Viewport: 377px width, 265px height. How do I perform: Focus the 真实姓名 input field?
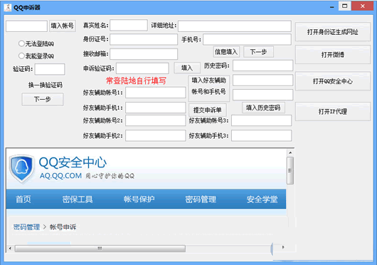129,25
